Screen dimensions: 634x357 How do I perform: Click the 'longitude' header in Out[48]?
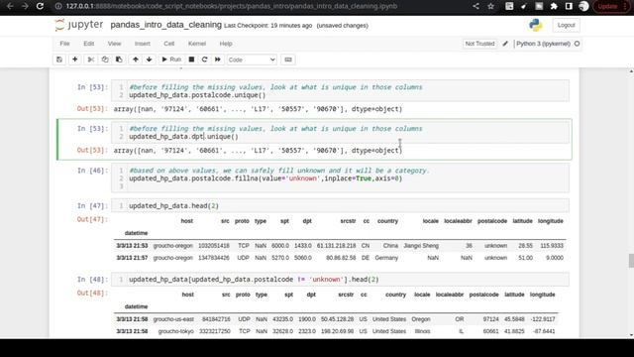pyautogui.click(x=543, y=295)
